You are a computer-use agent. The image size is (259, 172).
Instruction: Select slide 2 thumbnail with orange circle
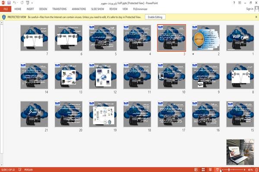pyautogui.click(x=206, y=38)
